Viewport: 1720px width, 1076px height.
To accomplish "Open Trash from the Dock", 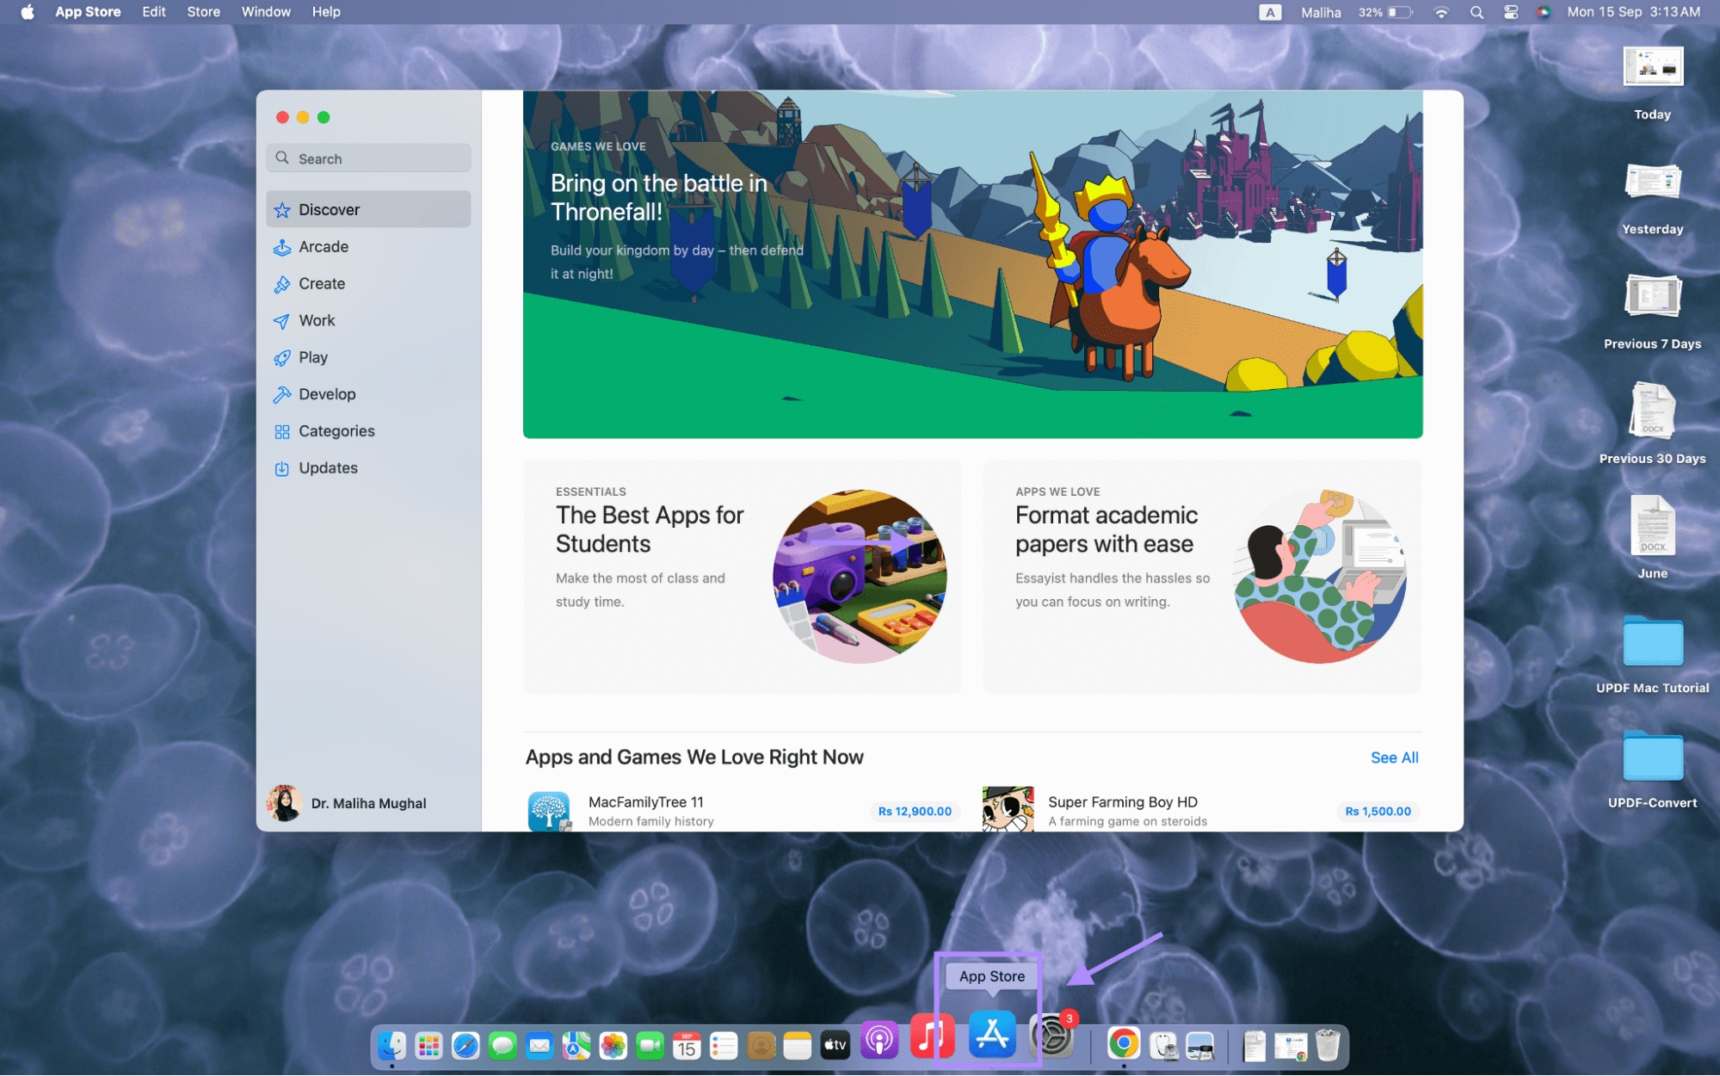I will pos(1328,1045).
